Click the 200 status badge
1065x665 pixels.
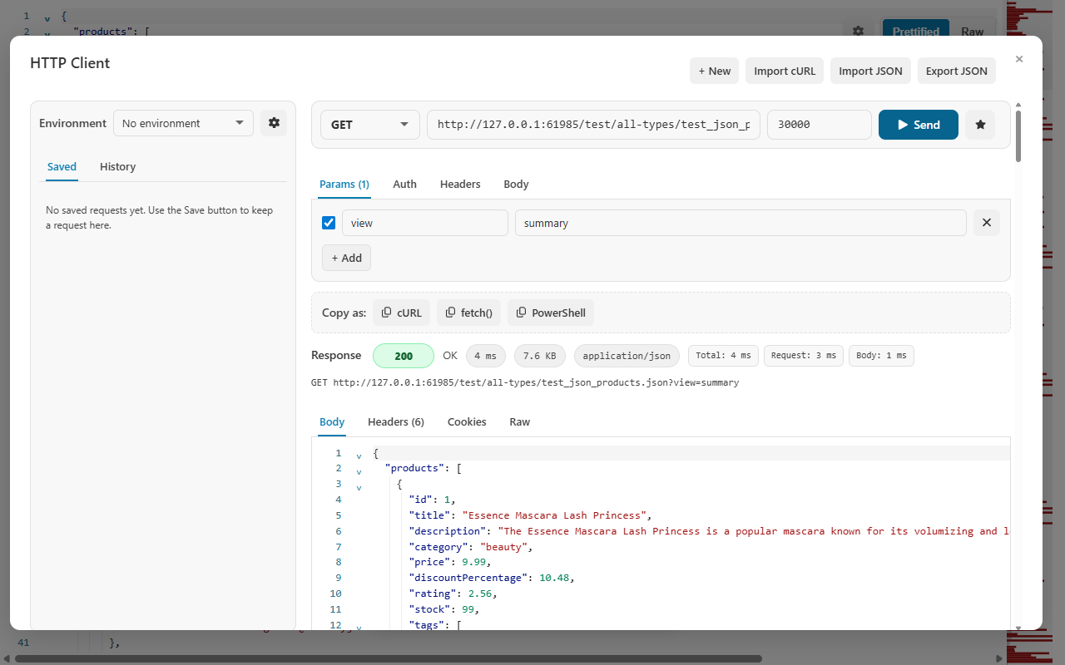pyautogui.click(x=404, y=356)
